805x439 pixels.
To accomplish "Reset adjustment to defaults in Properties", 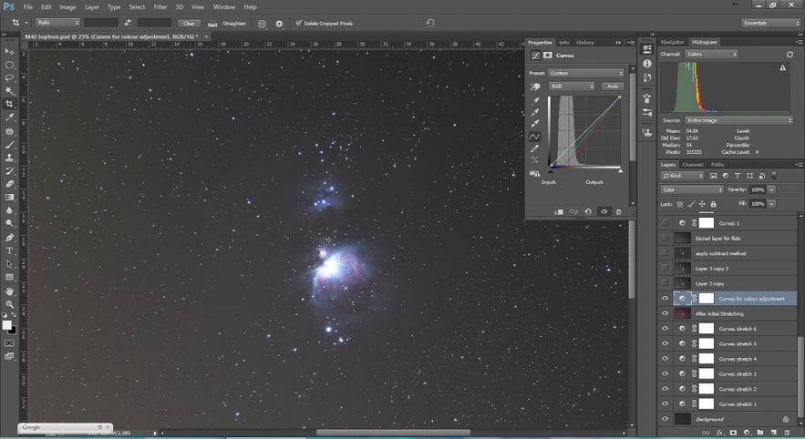I will (588, 212).
